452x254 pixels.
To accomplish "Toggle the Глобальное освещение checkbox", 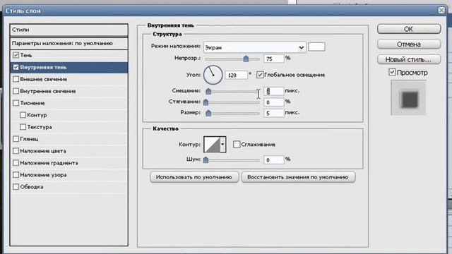I will point(260,75).
